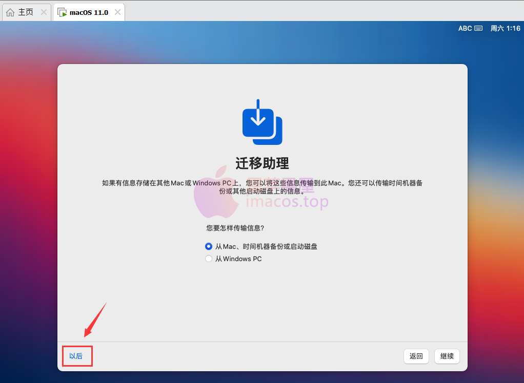Click the description paragraph starting 如果有信息存储

[263, 187]
